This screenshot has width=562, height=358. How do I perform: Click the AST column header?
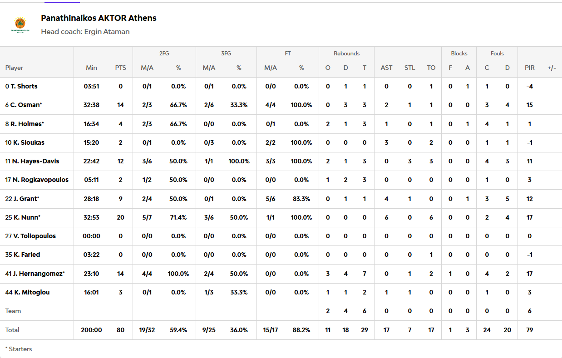pos(386,68)
